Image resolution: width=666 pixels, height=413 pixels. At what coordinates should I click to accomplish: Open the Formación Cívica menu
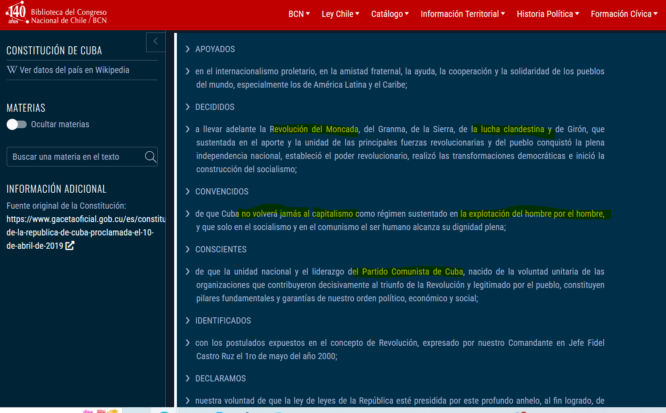point(624,14)
